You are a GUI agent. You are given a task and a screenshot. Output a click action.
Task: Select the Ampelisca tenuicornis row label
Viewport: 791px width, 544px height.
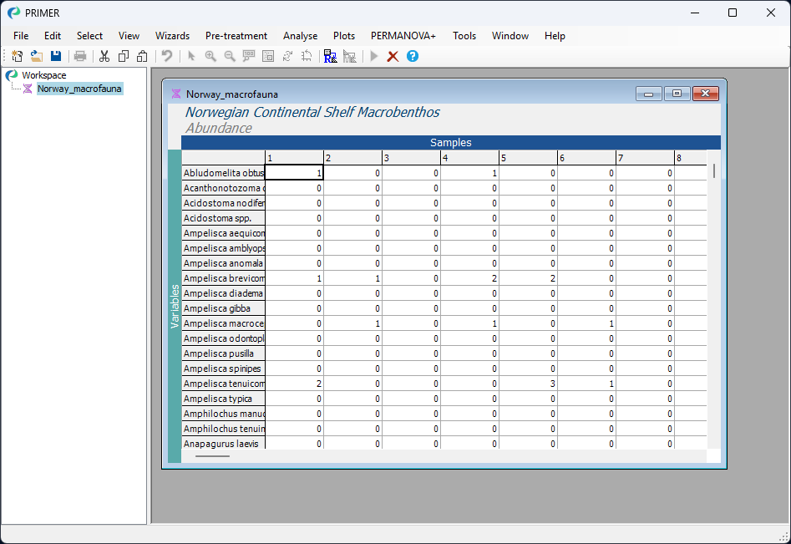[x=224, y=384]
